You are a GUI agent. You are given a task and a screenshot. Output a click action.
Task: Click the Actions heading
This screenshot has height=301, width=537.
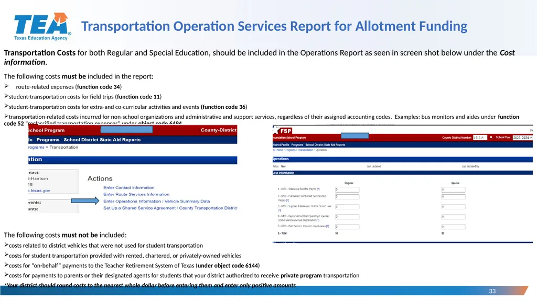point(100,178)
